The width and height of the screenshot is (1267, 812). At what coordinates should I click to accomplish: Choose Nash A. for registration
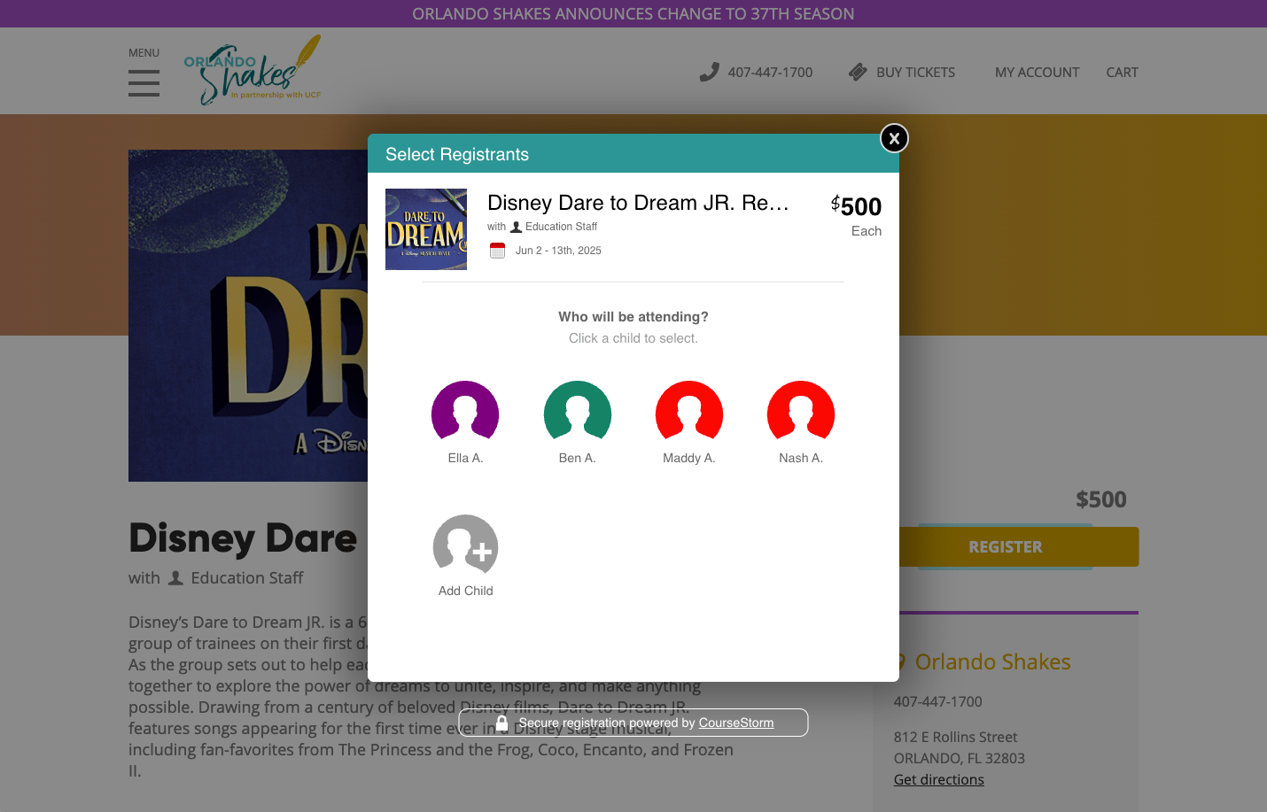coord(801,413)
